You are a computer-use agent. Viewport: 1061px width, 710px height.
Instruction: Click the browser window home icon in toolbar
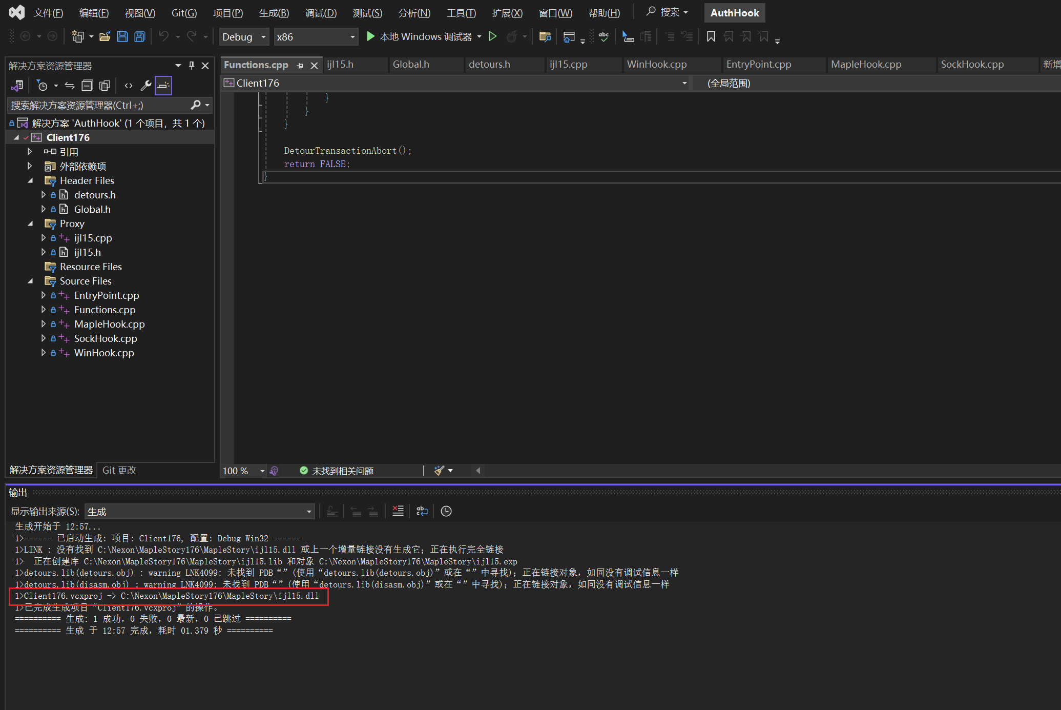pos(569,36)
